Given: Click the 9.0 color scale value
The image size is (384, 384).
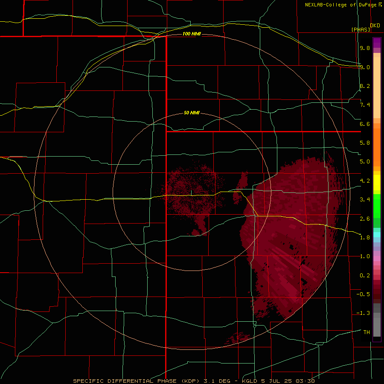Looking at the screenshot, I should click(365, 67).
